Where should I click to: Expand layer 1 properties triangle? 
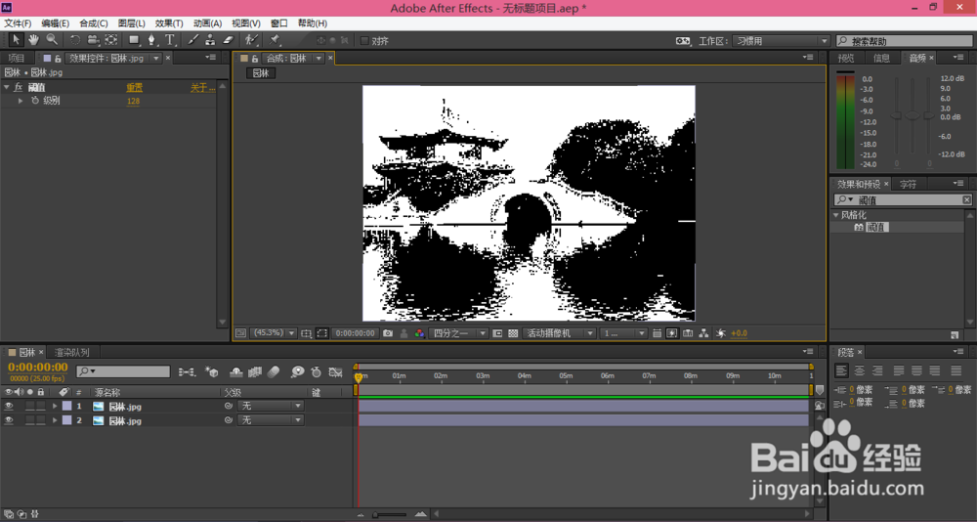pos(54,406)
